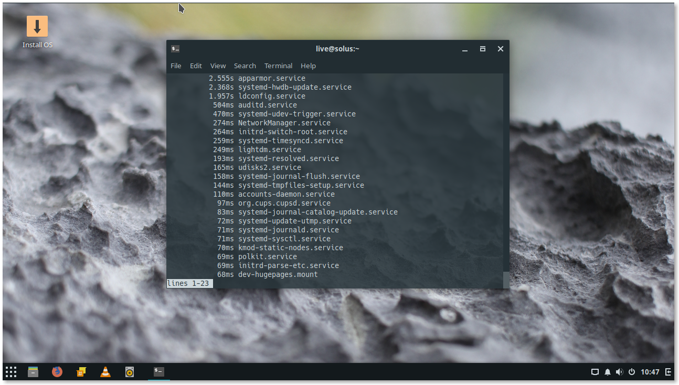Image resolution: width=679 pixels, height=385 pixels.
Task: Click the live@solus:~ window title
Action: click(x=337, y=49)
